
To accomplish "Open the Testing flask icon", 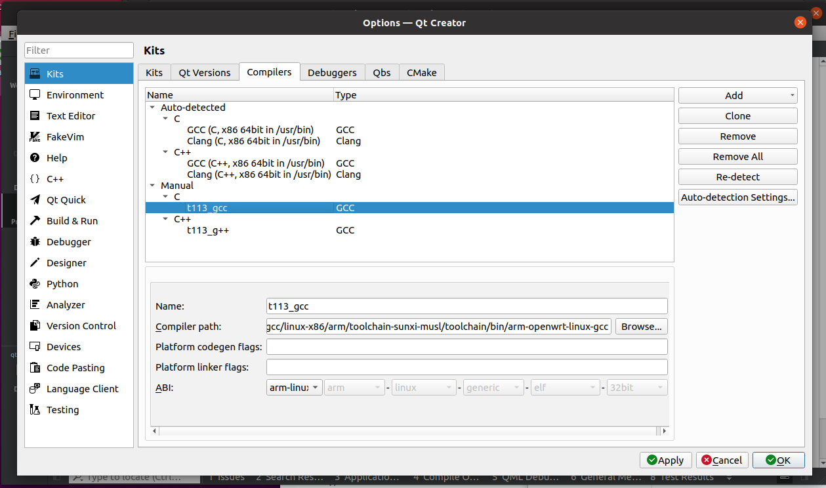I will point(35,410).
